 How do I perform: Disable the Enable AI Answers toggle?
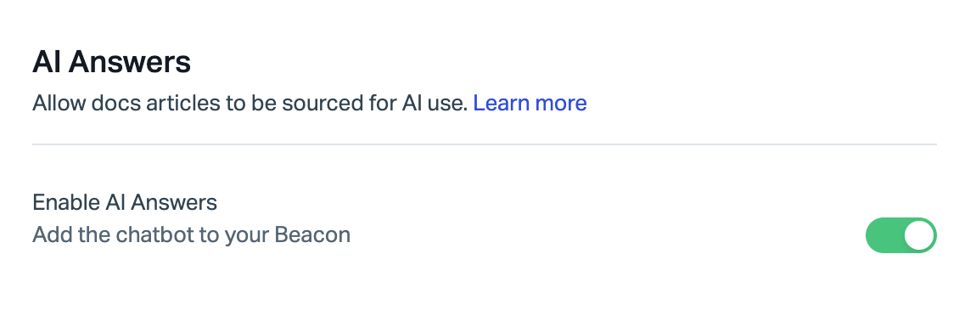[x=900, y=235]
